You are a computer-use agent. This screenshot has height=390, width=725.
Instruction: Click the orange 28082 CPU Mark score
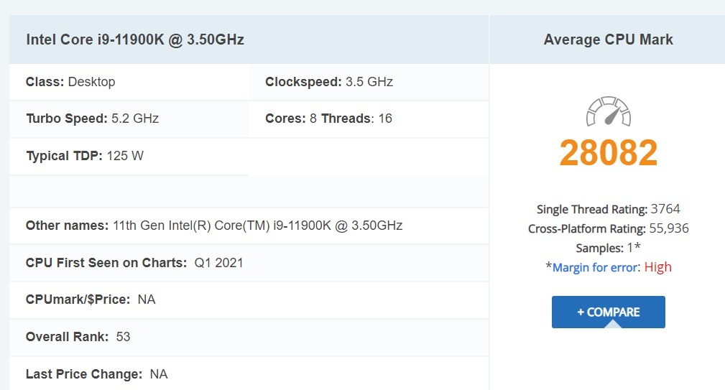[609, 152]
